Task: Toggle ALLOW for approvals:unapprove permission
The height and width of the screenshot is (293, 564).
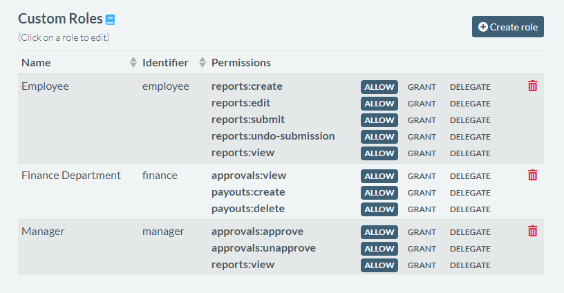Action: pyautogui.click(x=379, y=249)
